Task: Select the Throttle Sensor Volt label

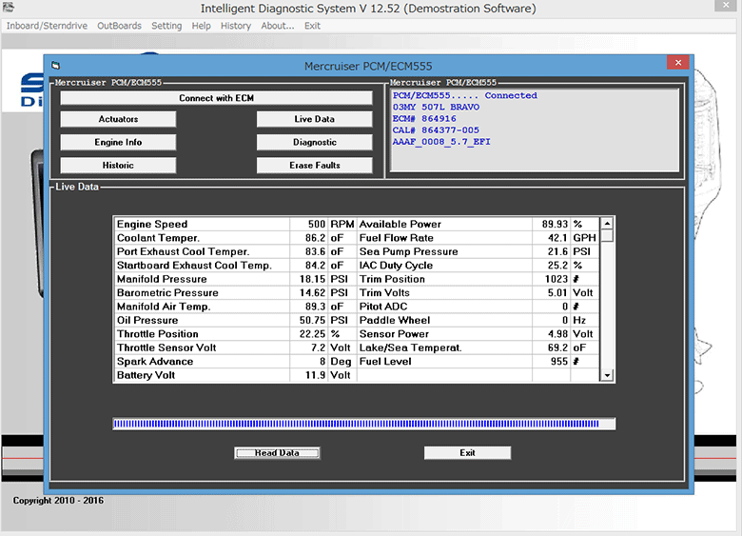Action: pyautogui.click(x=166, y=347)
